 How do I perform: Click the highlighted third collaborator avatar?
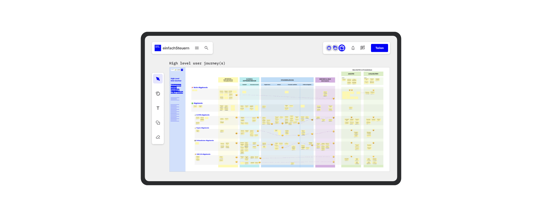342,48
